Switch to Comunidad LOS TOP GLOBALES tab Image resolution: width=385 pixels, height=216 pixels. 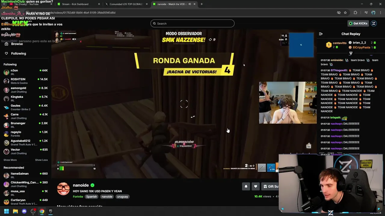coord(126,4)
